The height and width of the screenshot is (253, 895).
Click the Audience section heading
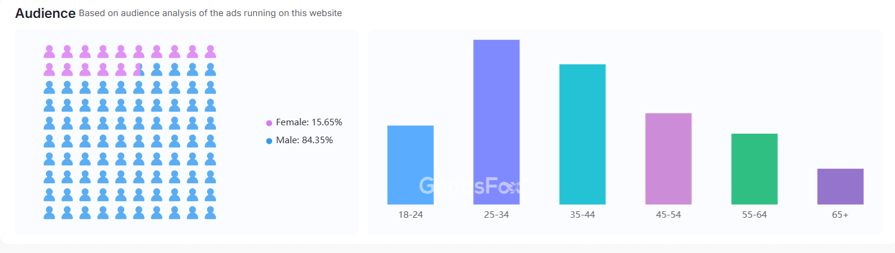(x=45, y=13)
